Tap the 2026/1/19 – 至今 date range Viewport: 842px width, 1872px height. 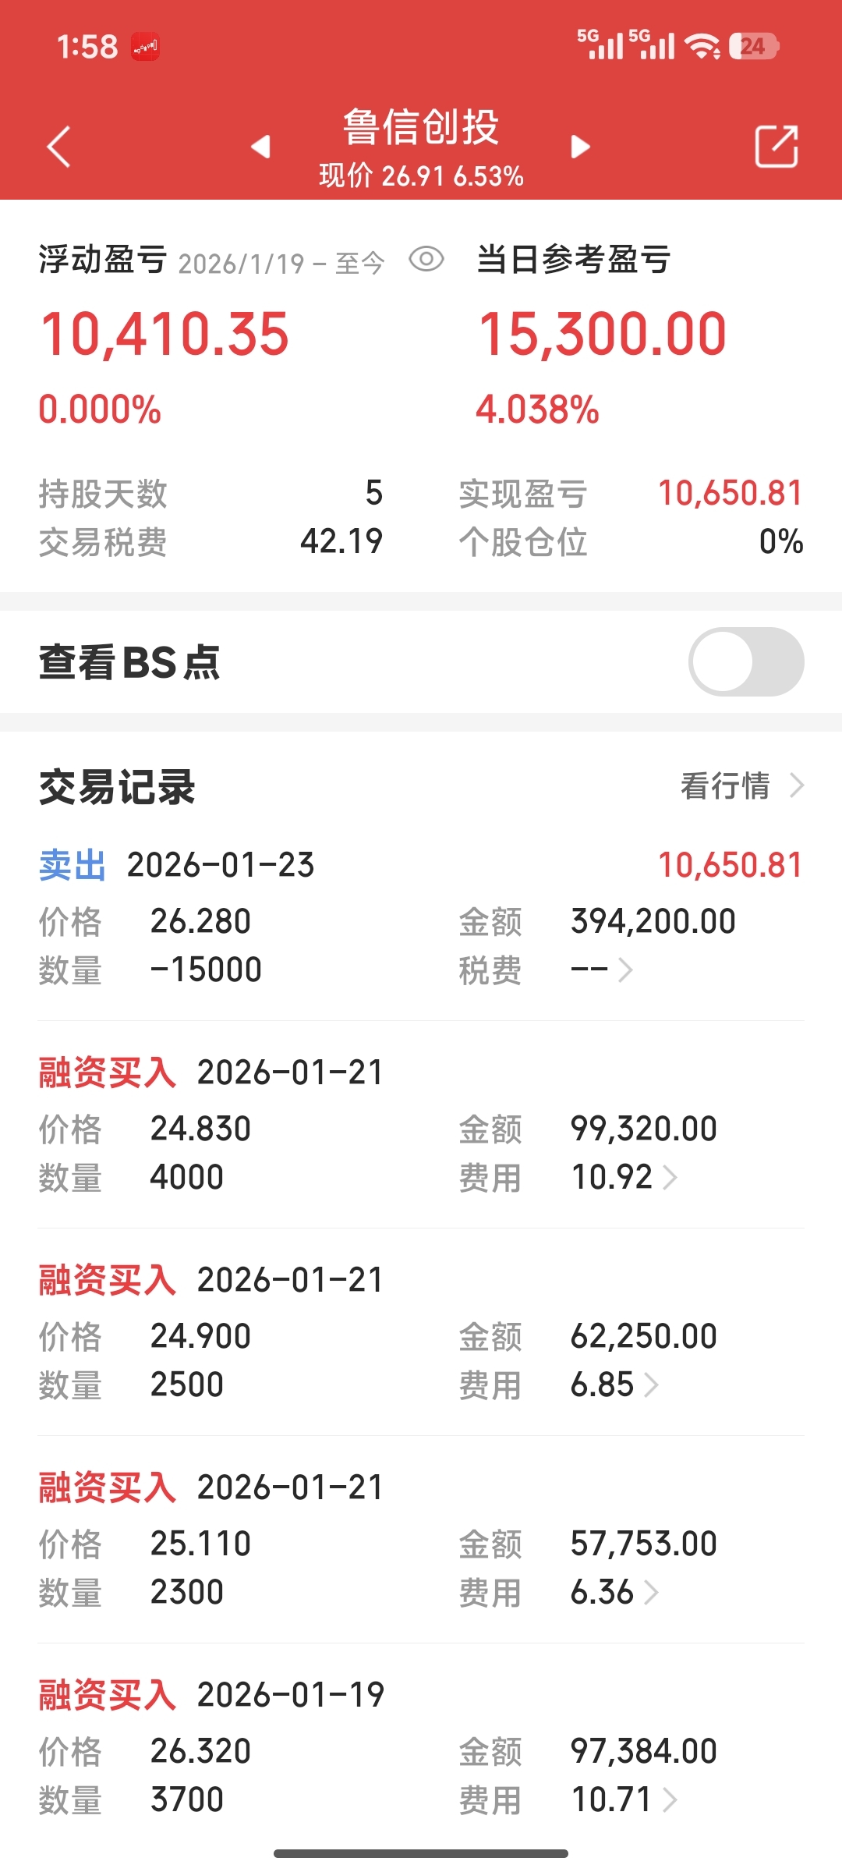coord(281,264)
